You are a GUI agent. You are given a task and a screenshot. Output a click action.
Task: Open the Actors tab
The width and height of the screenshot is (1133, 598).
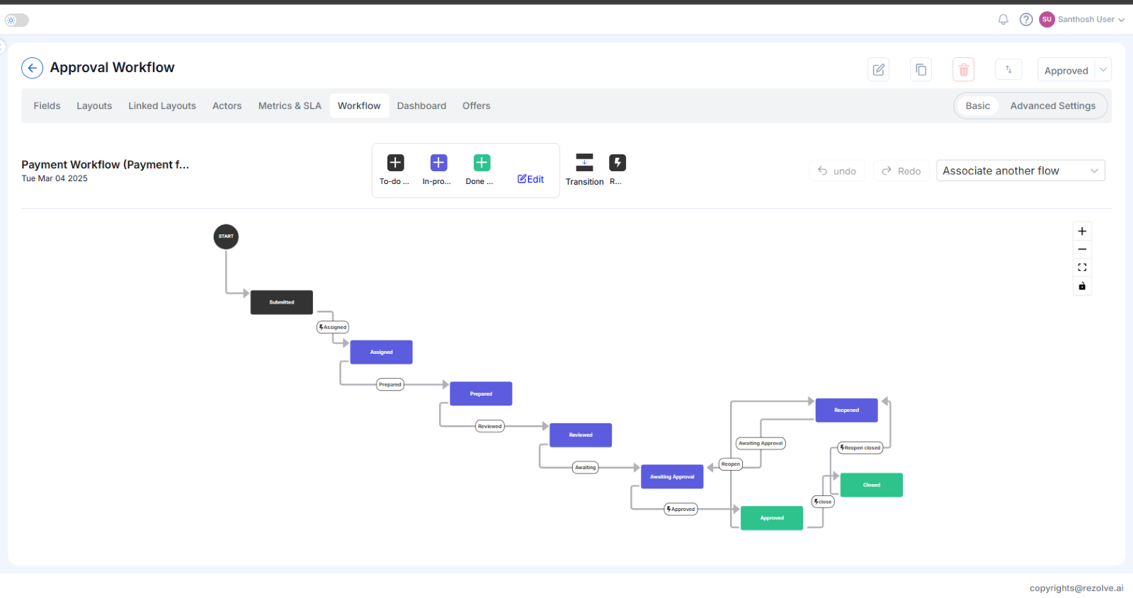tap(227, 105)
